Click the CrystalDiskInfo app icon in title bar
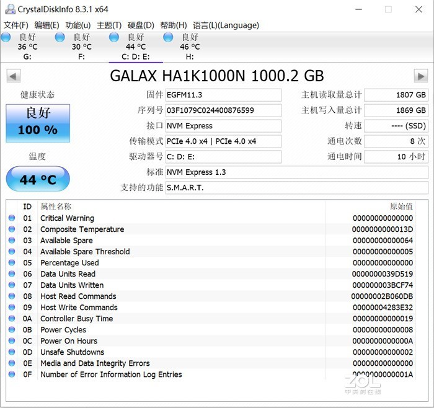434x408 pixels. coord(10,9)
